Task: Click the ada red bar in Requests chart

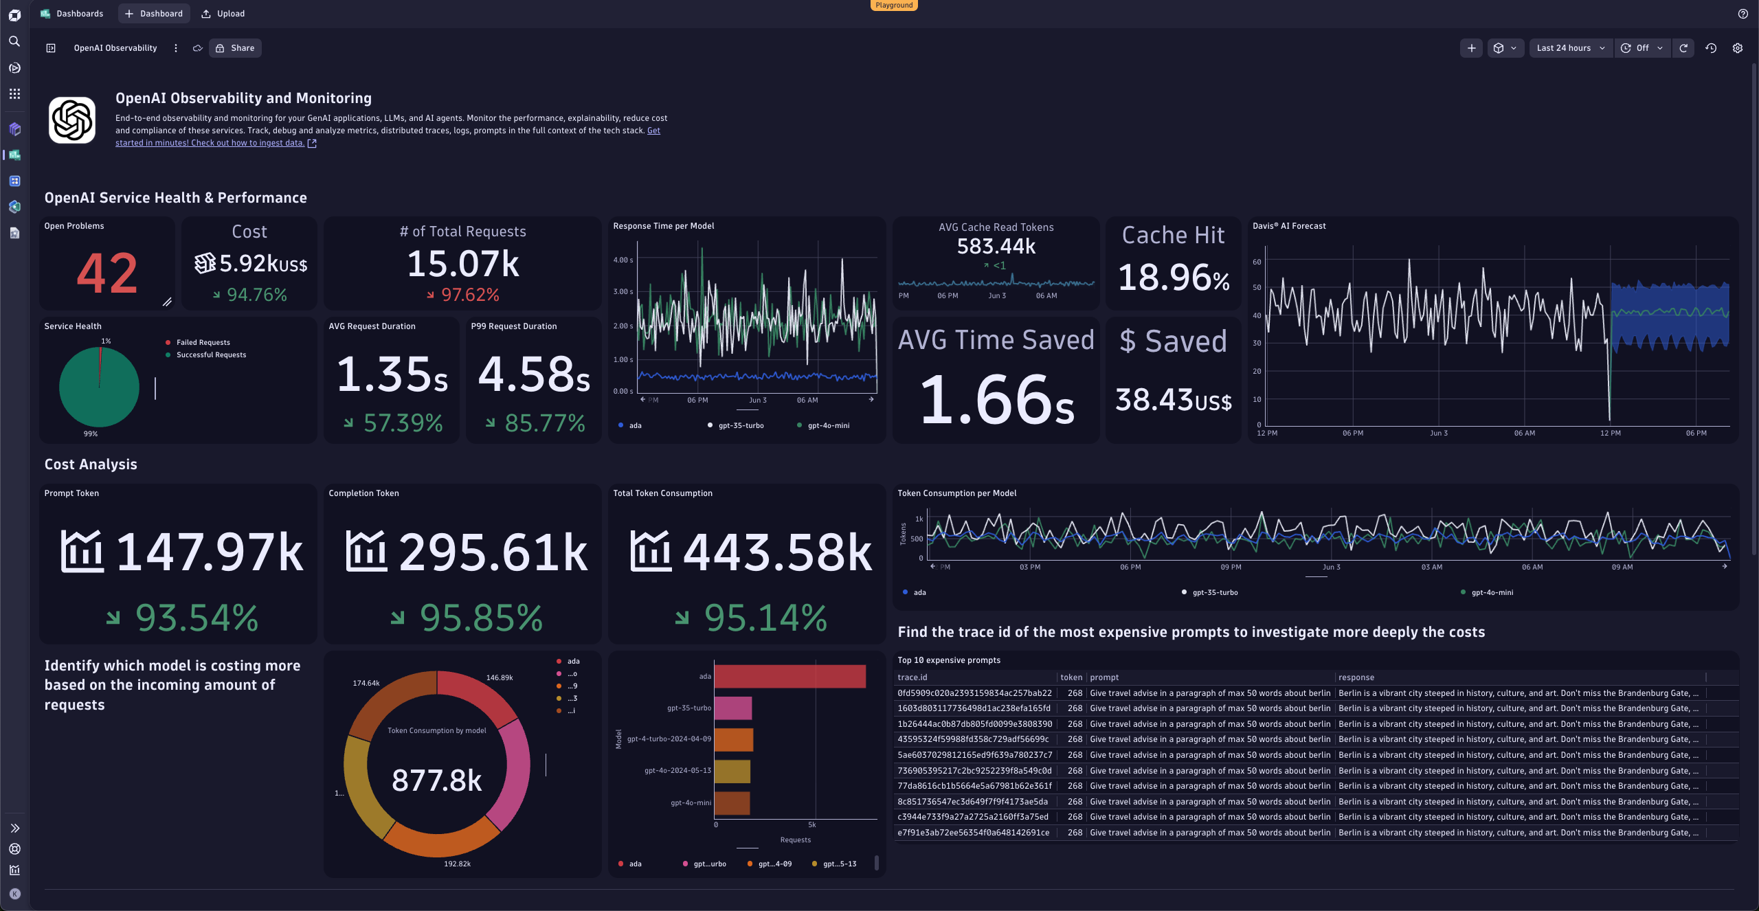Action: 790,676
